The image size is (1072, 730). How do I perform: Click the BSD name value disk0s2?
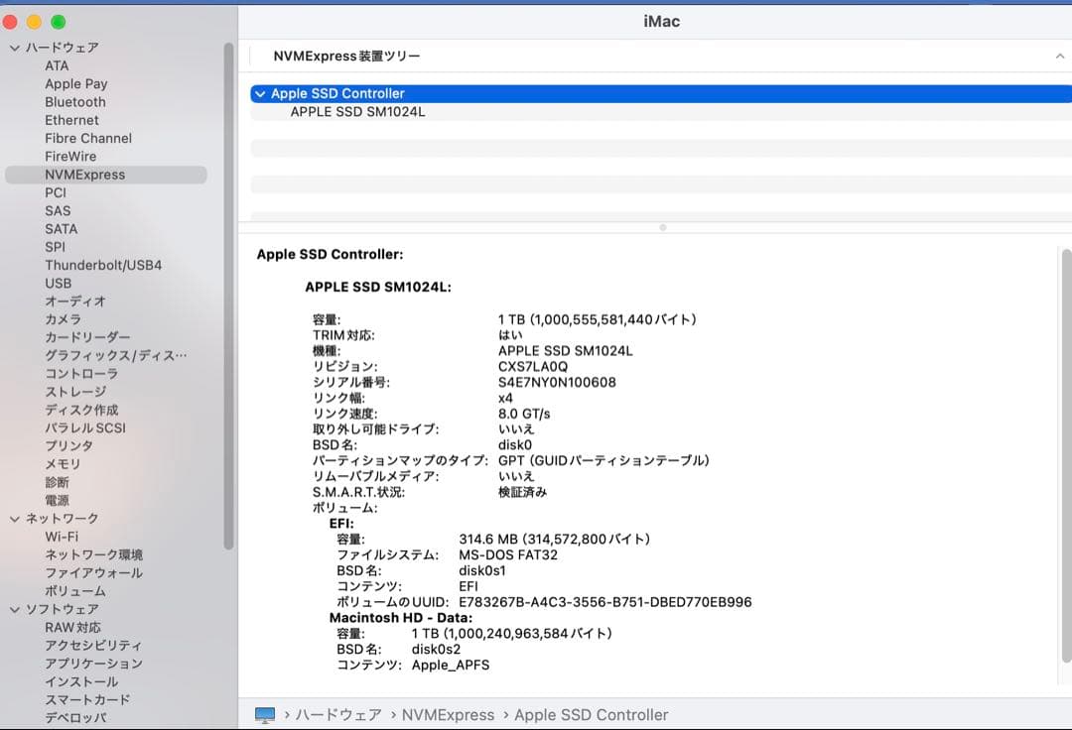[x=436, y=650]
